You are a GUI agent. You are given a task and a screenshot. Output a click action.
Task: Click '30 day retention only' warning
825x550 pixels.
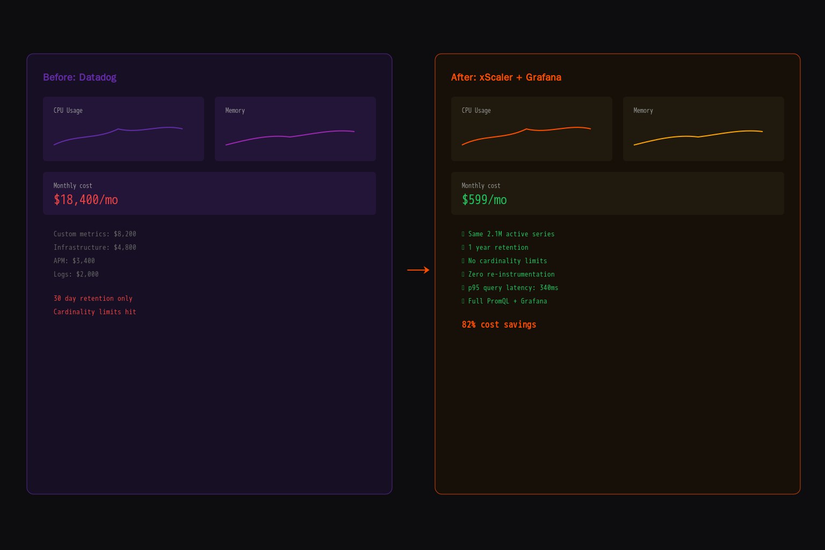[93, 299]
